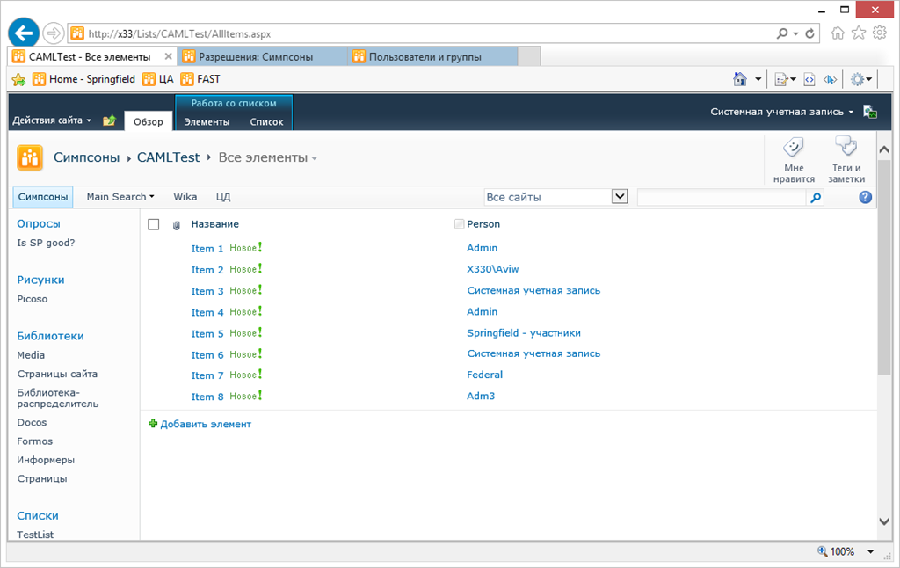Image resolution: width=900 pixels, height=568 pixels.
Task: Expand the 'Системная учетная запись' user menu
Action: click(781, 112)
